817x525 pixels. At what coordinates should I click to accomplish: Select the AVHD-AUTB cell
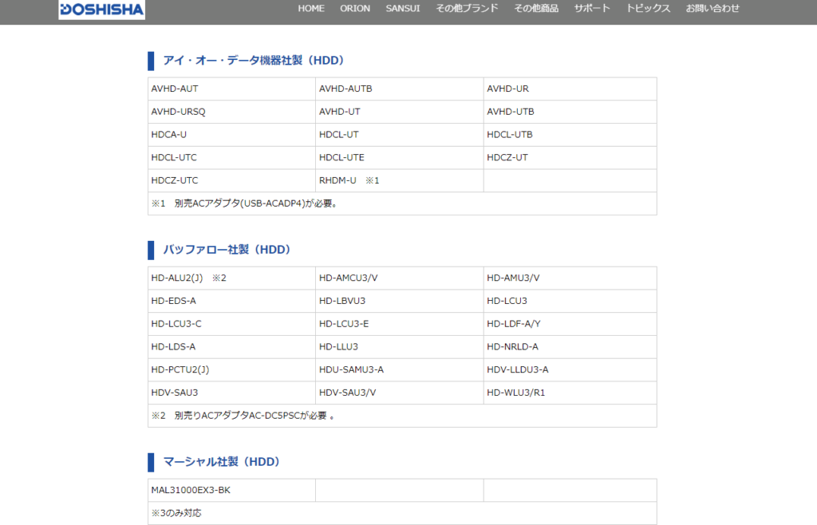[x=399, y=89]
